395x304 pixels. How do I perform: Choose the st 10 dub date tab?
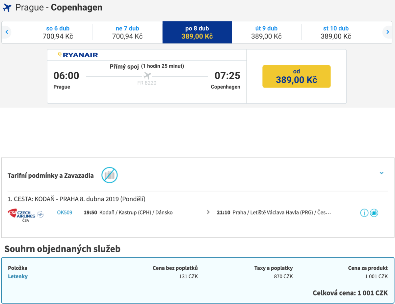(336, 32)
